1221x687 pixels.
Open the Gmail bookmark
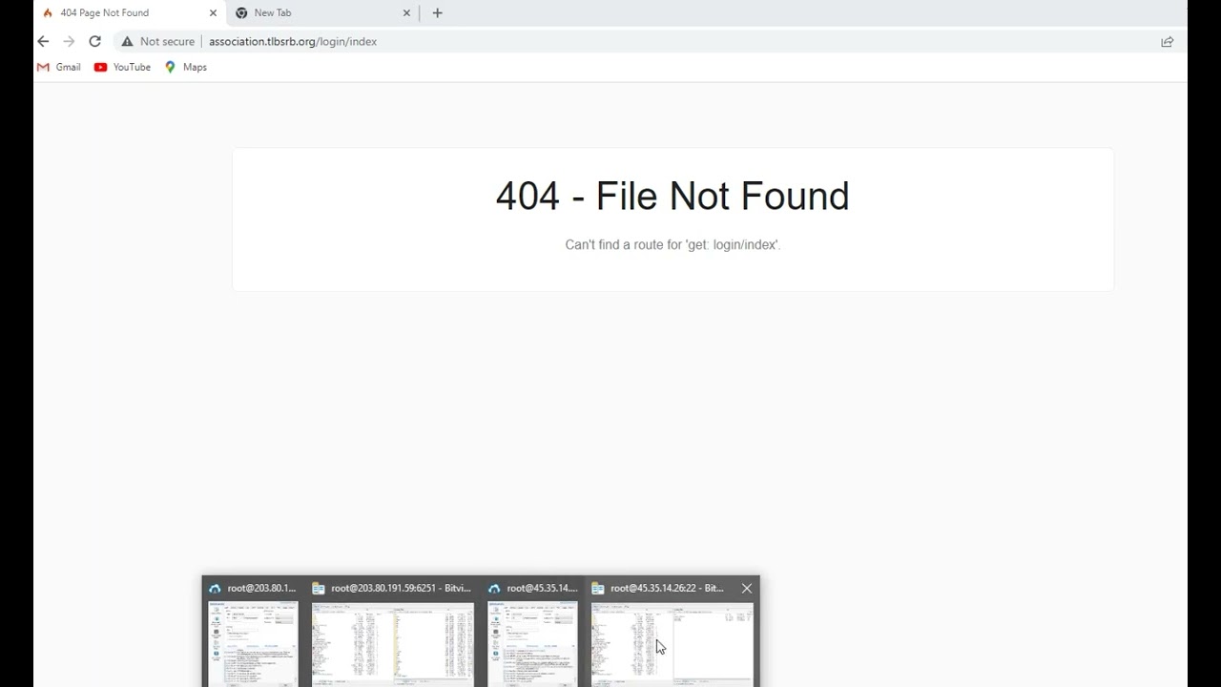point(58,67)
